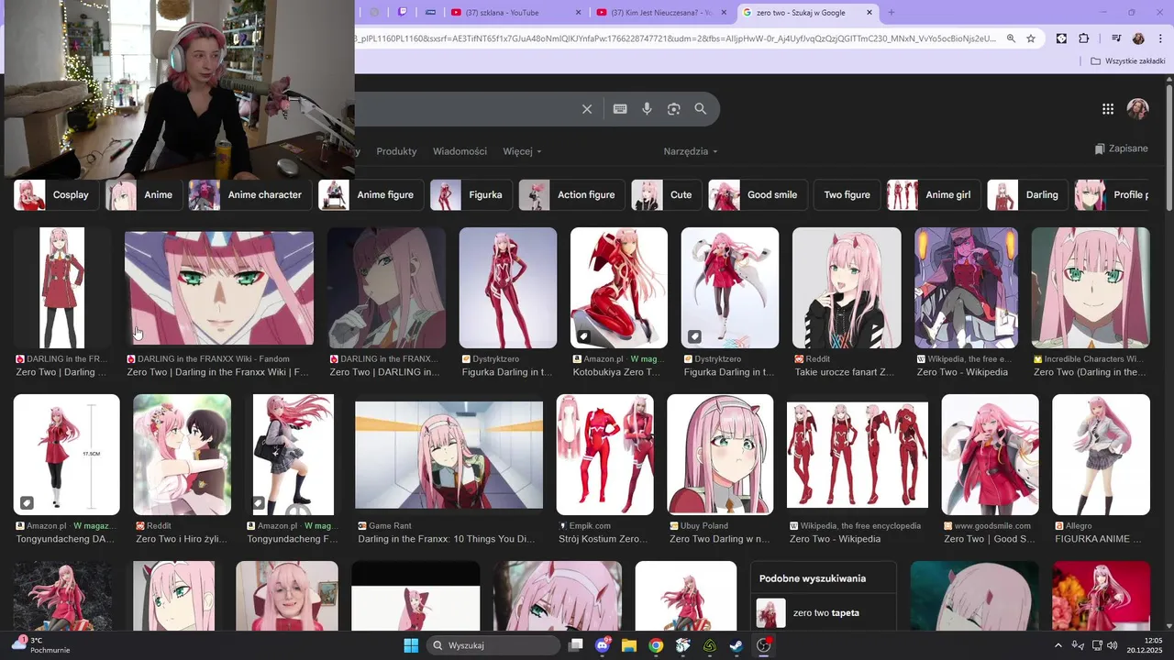Open the 'Zapisane' saved items link
Image resolution: width=1174 pixels, height=660 pixels.
click(x=1121, y=148)
